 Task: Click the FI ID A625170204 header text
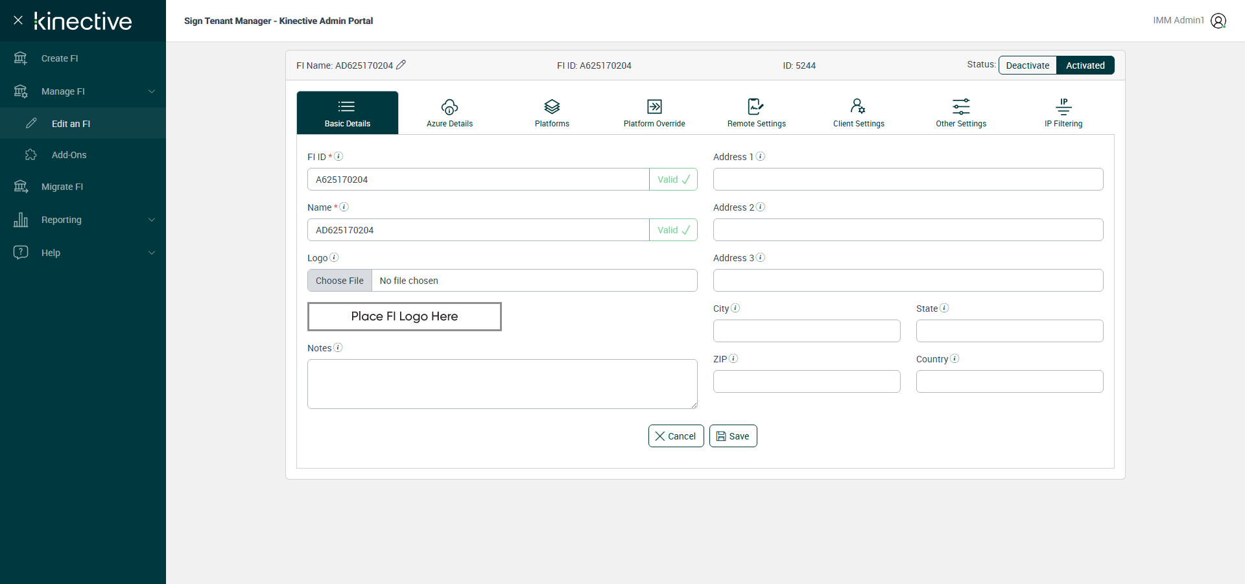(594, 65)
